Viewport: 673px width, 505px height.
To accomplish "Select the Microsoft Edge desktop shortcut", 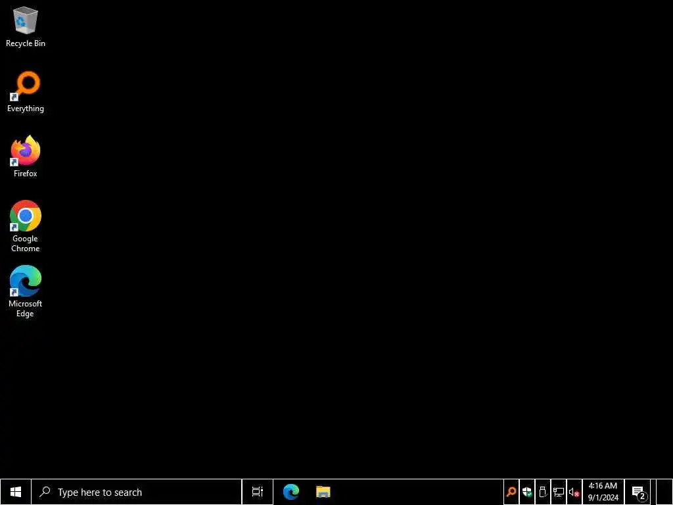I will [x=26, y=291].
